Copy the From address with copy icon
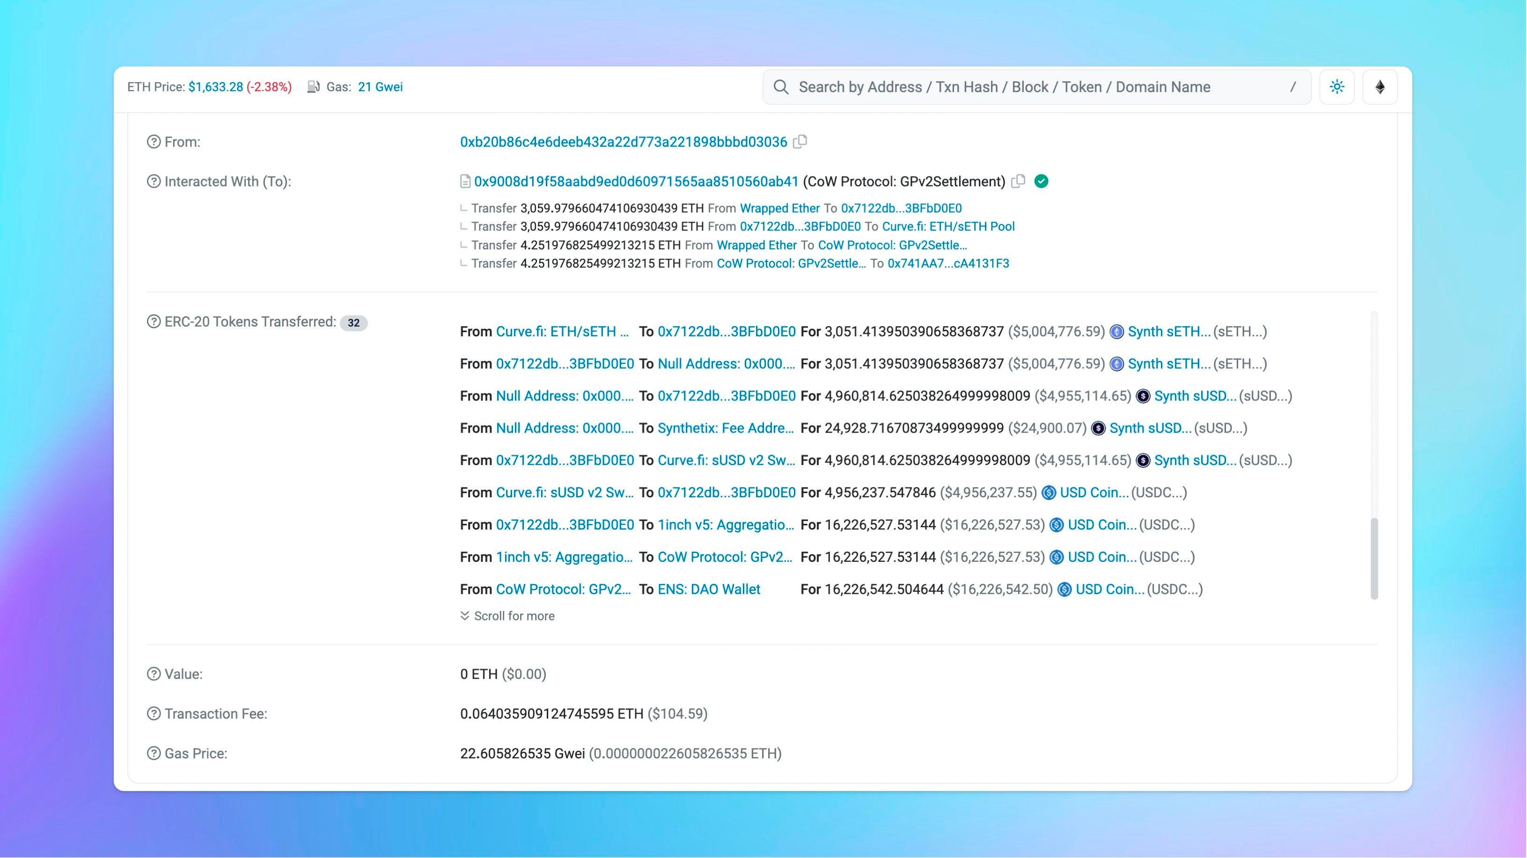The height and width of the screenshot is (858, 1527). tap(800, 142)
